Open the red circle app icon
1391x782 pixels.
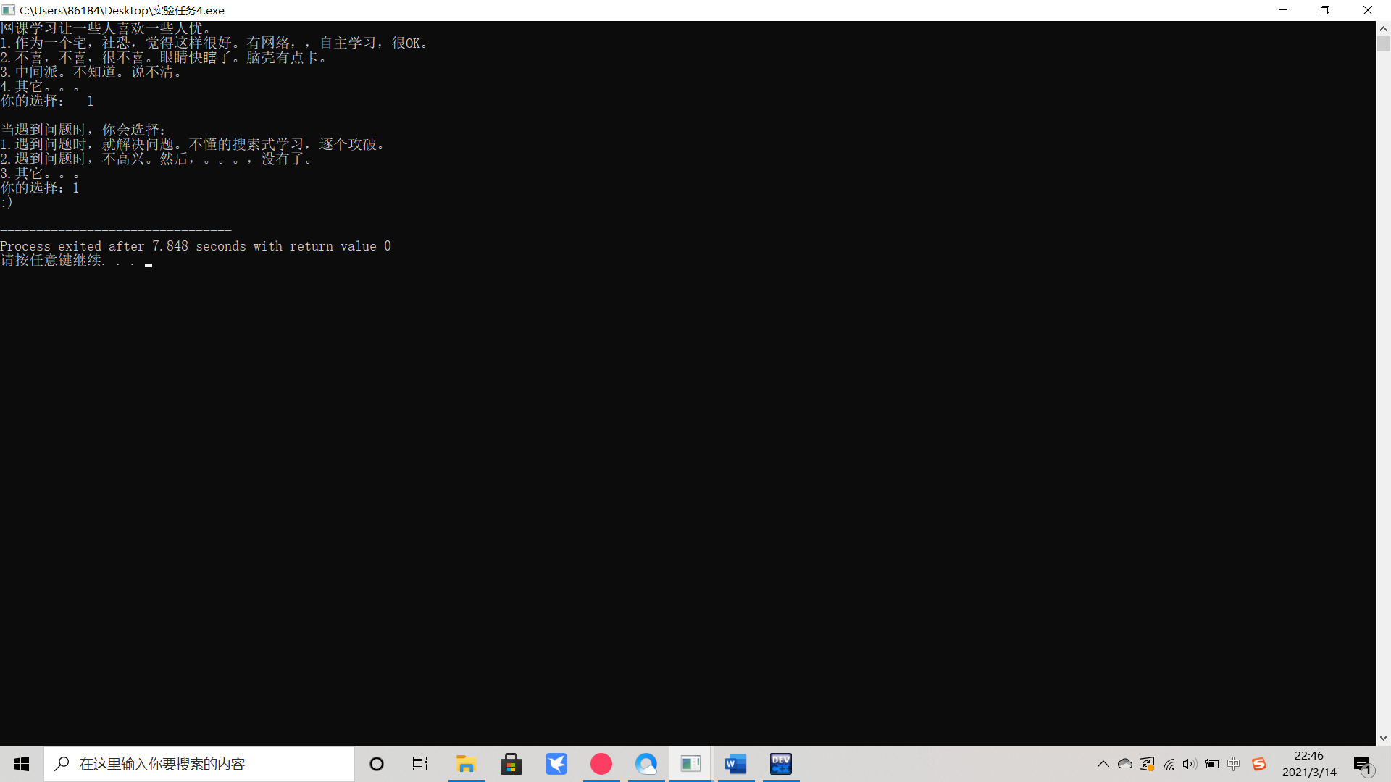point(601,764)
